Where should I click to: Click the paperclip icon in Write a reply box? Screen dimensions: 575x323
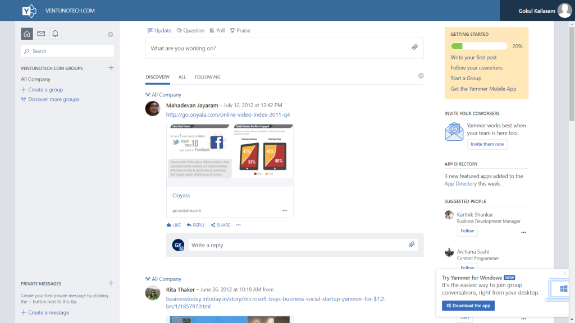pyautogui.click(x=412, y=244)
